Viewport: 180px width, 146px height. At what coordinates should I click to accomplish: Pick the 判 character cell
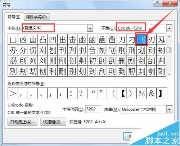[161, 60]
